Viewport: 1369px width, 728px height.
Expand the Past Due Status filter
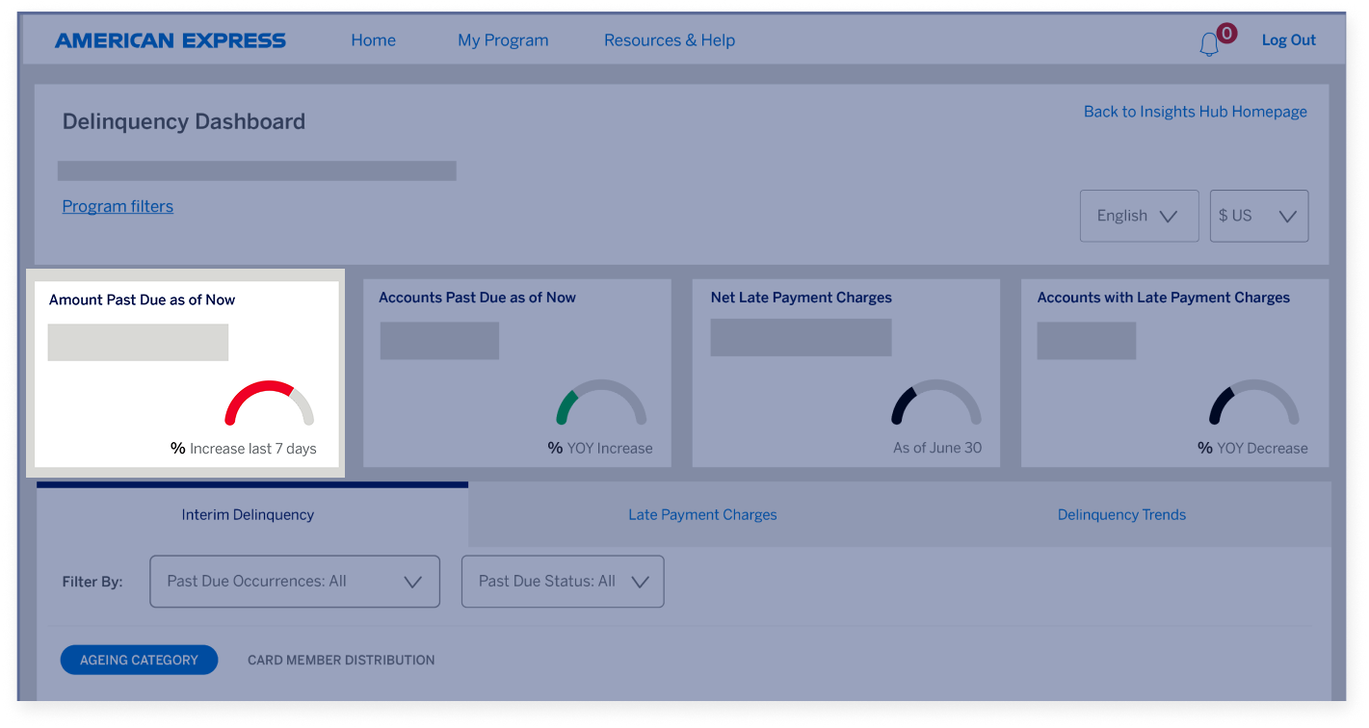(563, 581)
